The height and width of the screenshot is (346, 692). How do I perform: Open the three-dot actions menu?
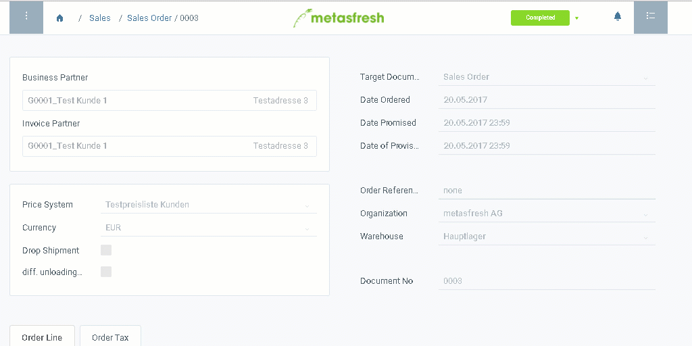click(26, 18)
